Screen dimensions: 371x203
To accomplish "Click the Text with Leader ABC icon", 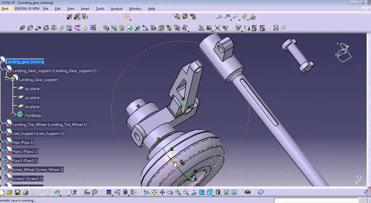I will [x=228, y=16].
